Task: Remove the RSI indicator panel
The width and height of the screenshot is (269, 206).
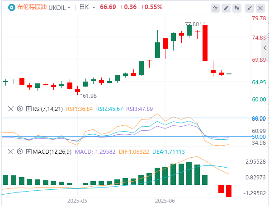Action: click(x=11, y=109)
